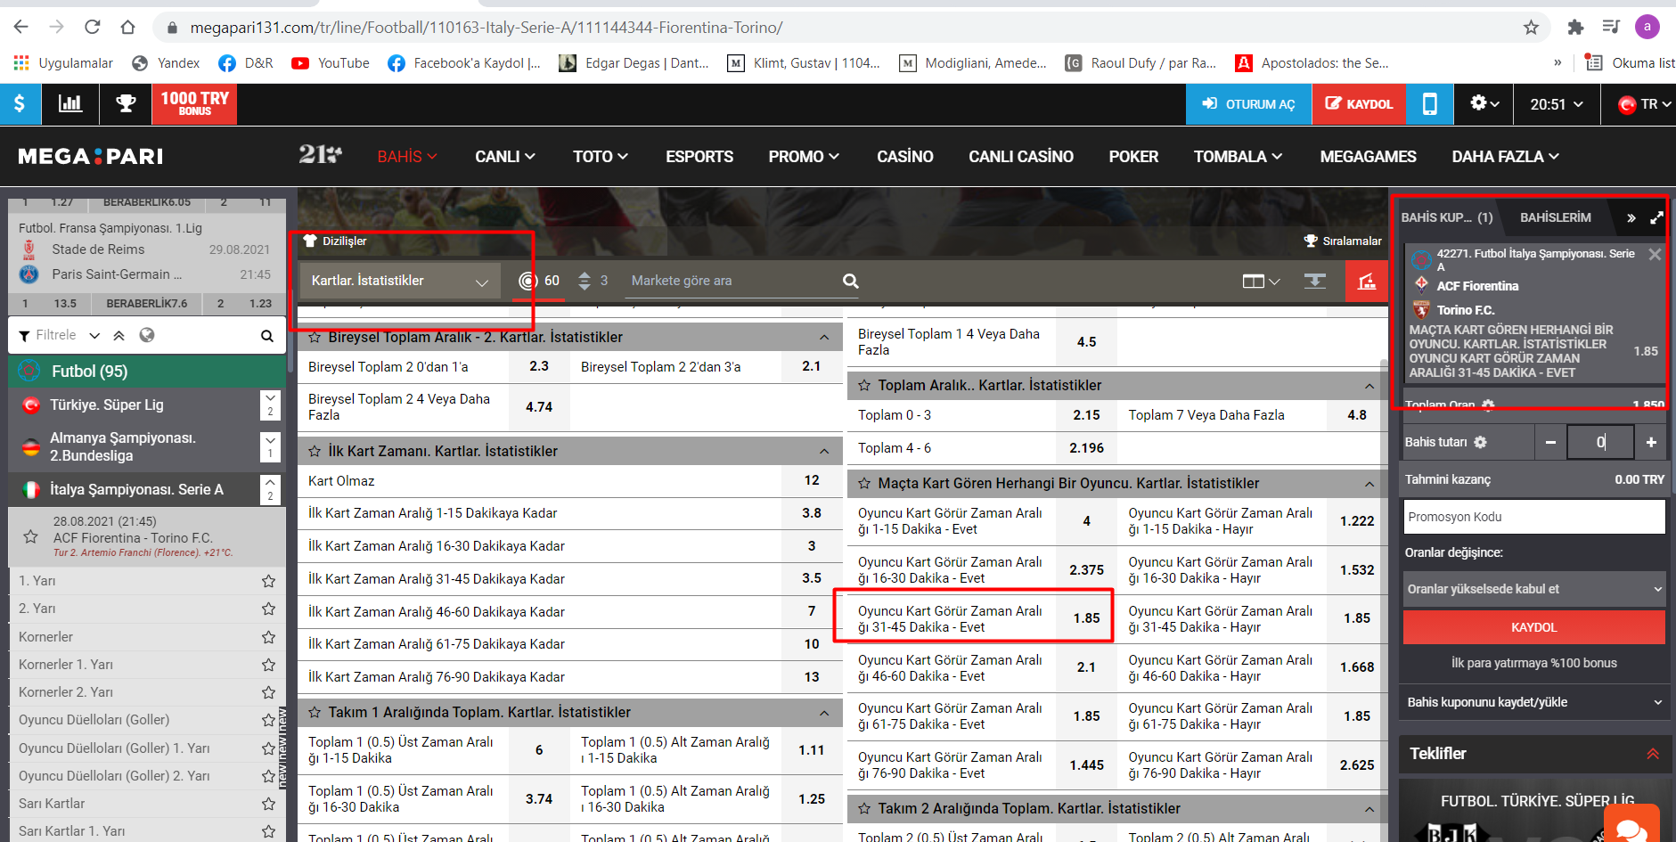Open the TOTO menu
Image resolution: width=1676 pixels, height=842 pixels.
pyautogui.click(x=601, y=157)
